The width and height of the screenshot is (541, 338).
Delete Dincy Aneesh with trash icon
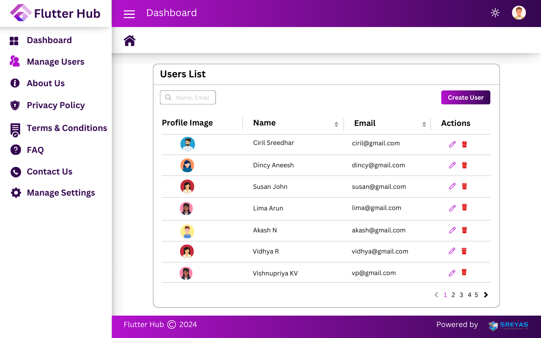click(x=464, y=165)
